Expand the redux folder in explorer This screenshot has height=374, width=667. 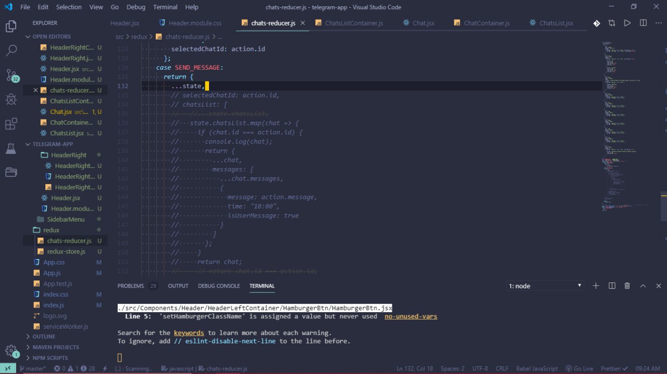pyautogui.click(x=51, y=230)
